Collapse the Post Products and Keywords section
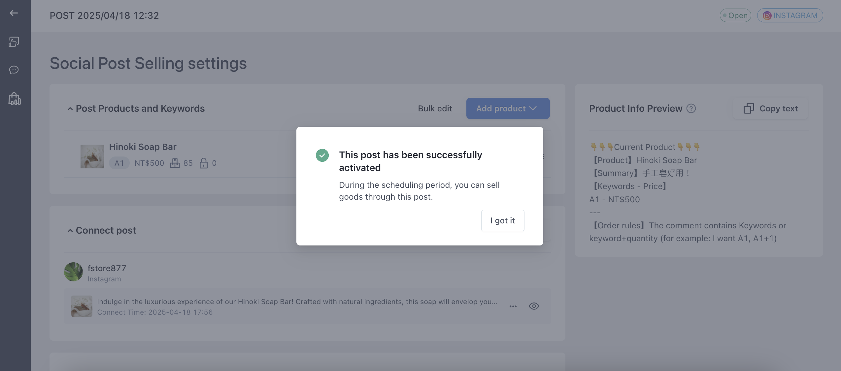Viewport: 841px width, 371px height. click(x=70, y=109)
